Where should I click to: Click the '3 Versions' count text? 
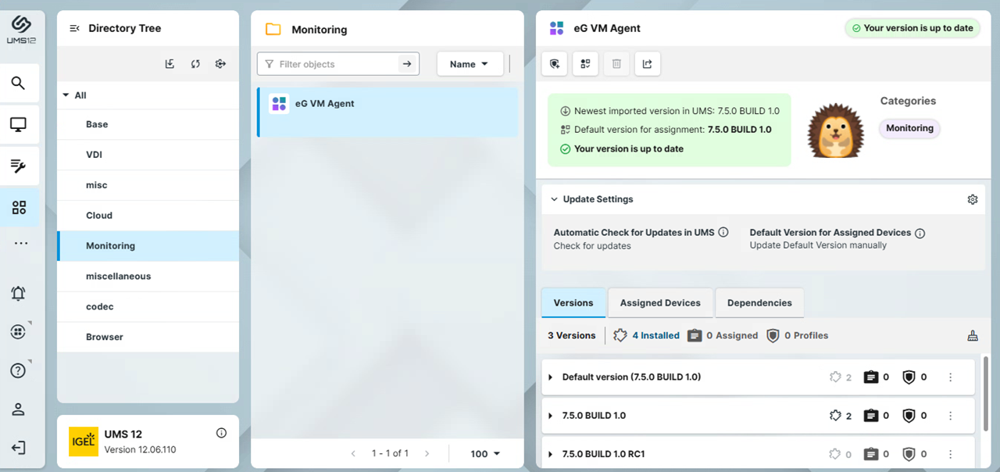point(571,335)
